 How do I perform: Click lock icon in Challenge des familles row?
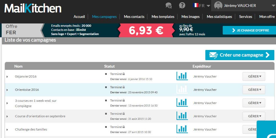tap(124, 127)
